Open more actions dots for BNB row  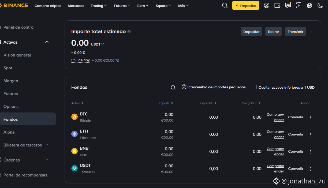(x=310, y=152)
